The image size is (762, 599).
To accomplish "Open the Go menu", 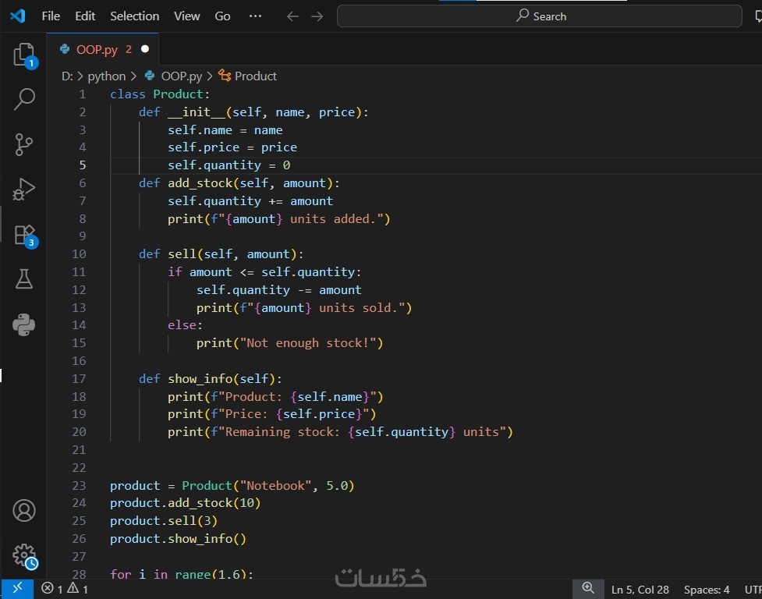I will tap(222, 16).
